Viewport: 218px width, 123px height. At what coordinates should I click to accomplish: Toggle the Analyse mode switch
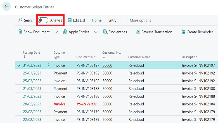43,20
